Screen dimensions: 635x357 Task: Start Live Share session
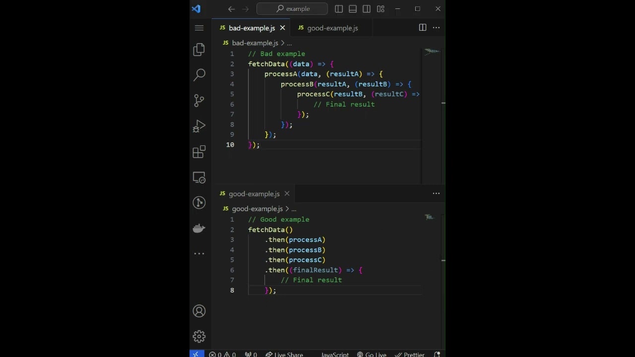pyautogui.click(x=284, y=355)
